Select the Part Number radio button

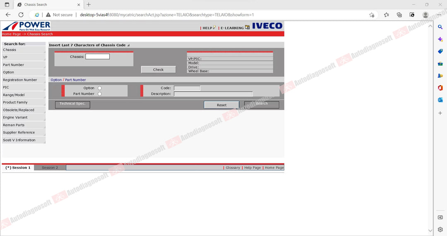(99, 94)
